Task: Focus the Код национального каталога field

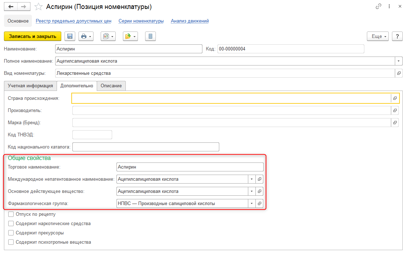Action: (x=145, y=147)
